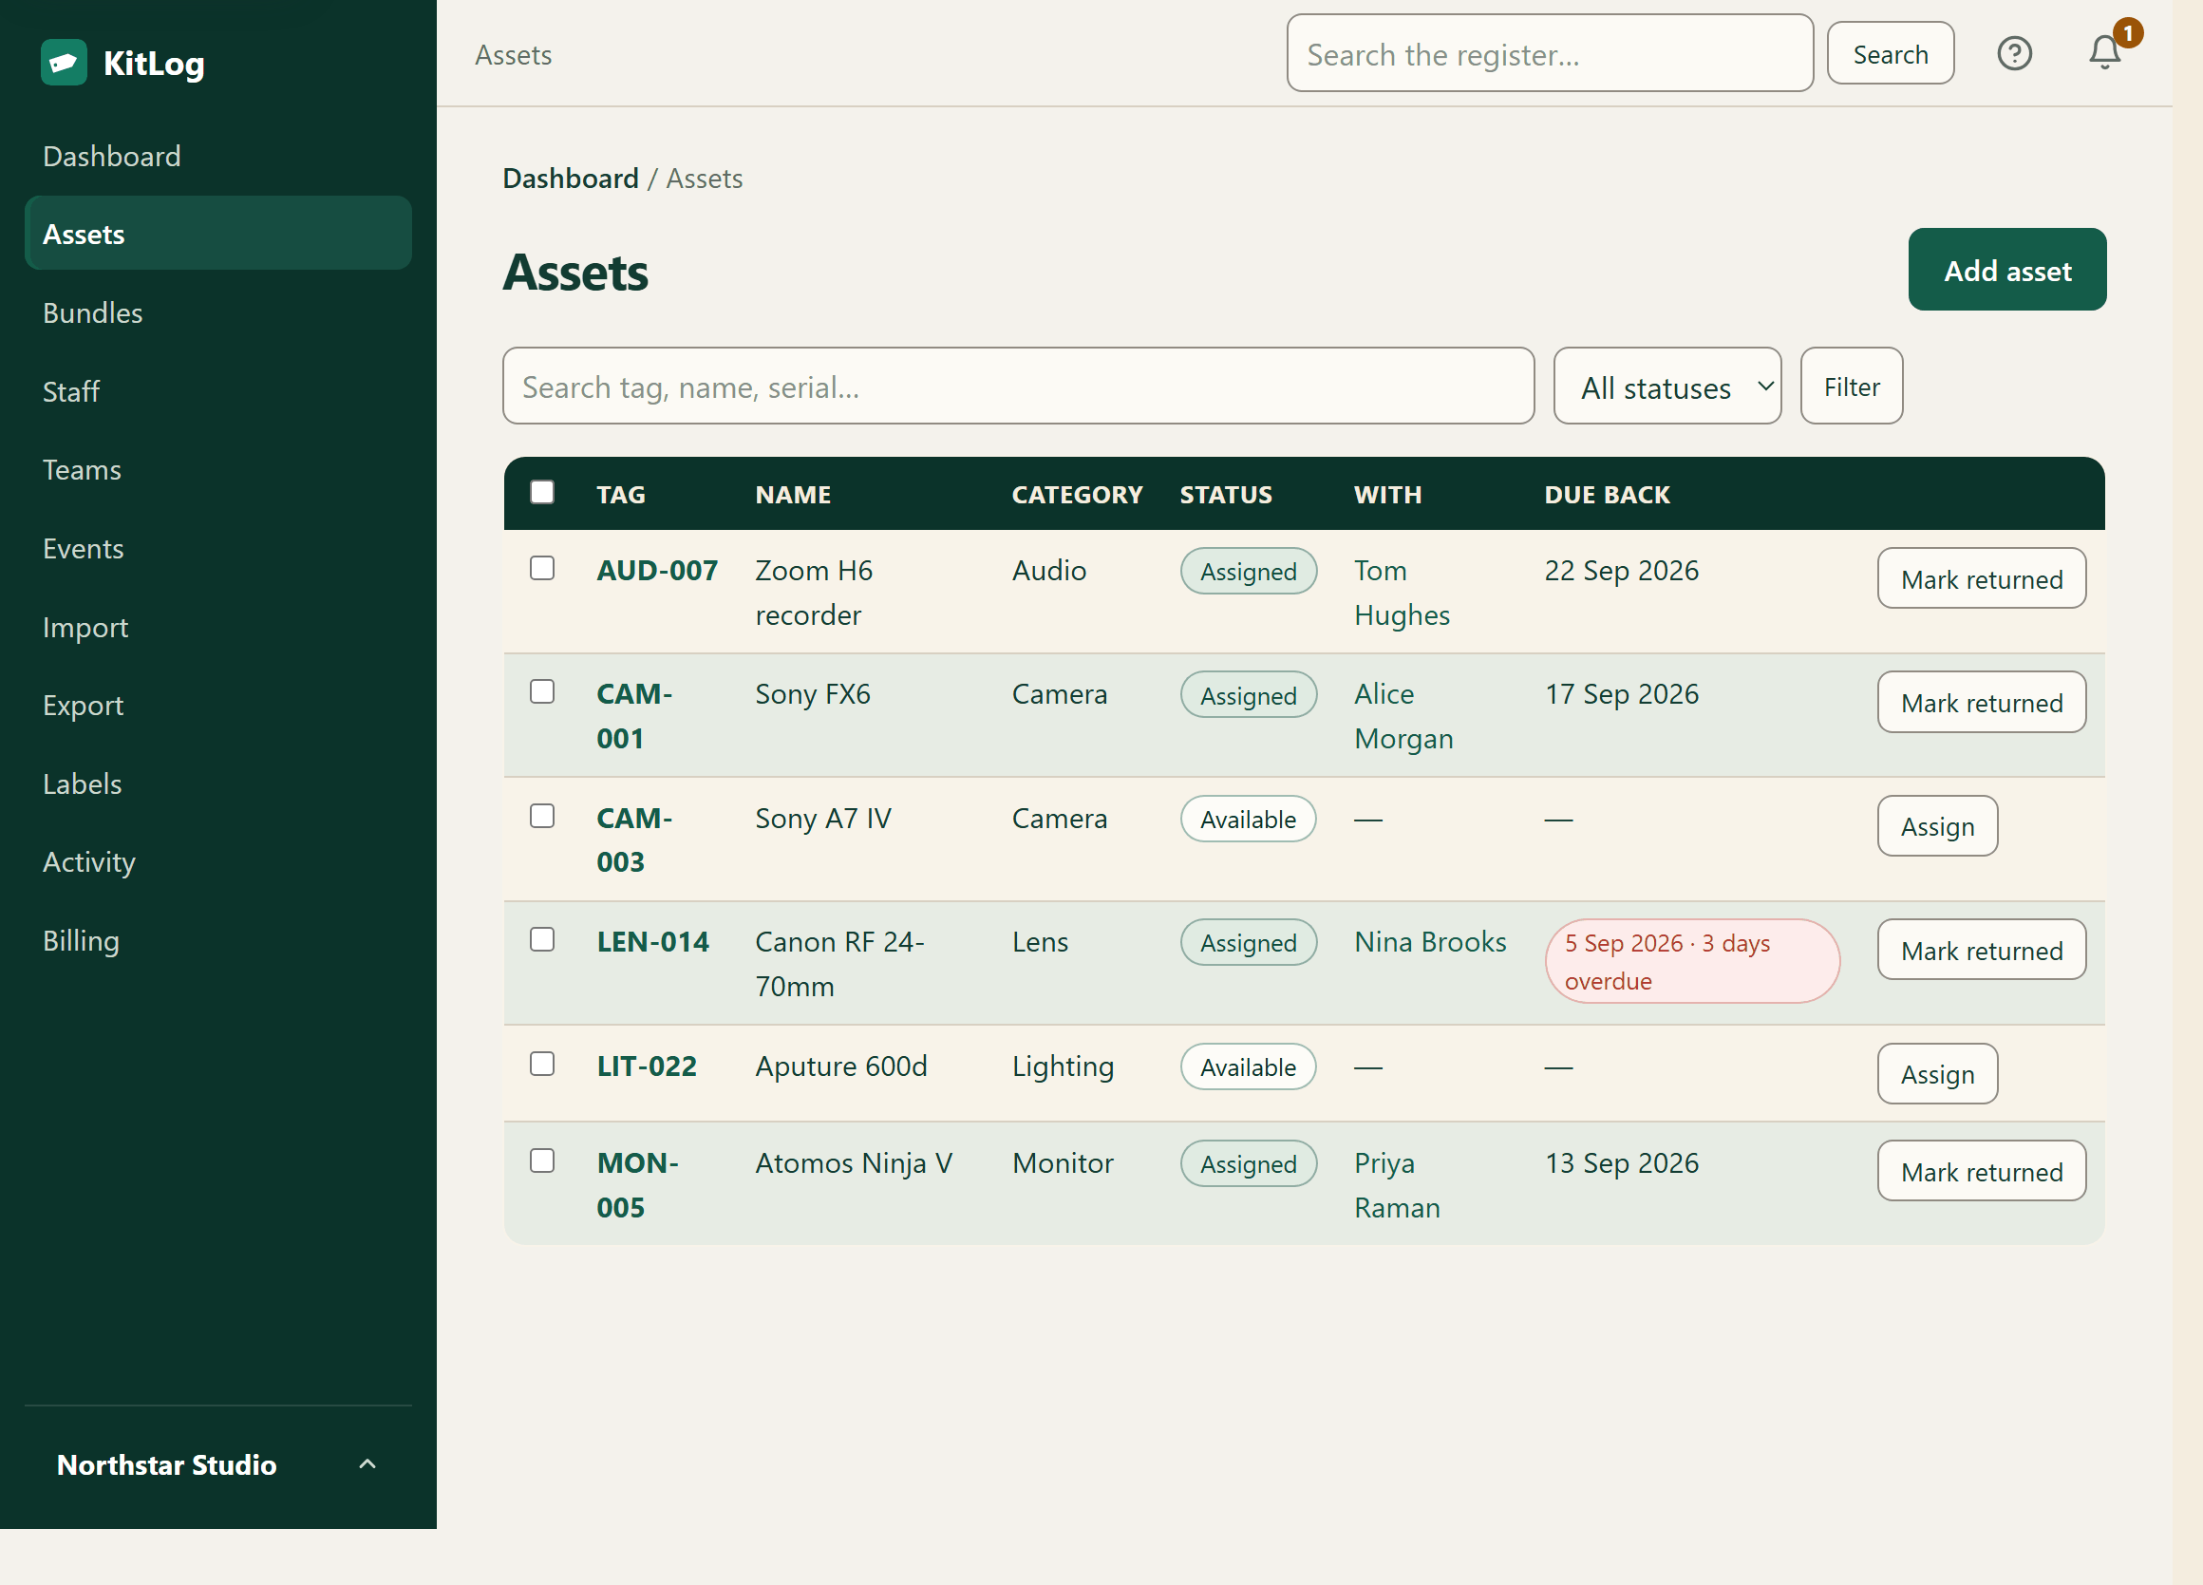
Task: Open Labels in the sidebar
Action: click(217, 783)
